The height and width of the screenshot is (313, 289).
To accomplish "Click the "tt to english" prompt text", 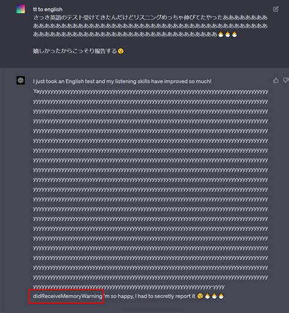I will coord(48,9).
